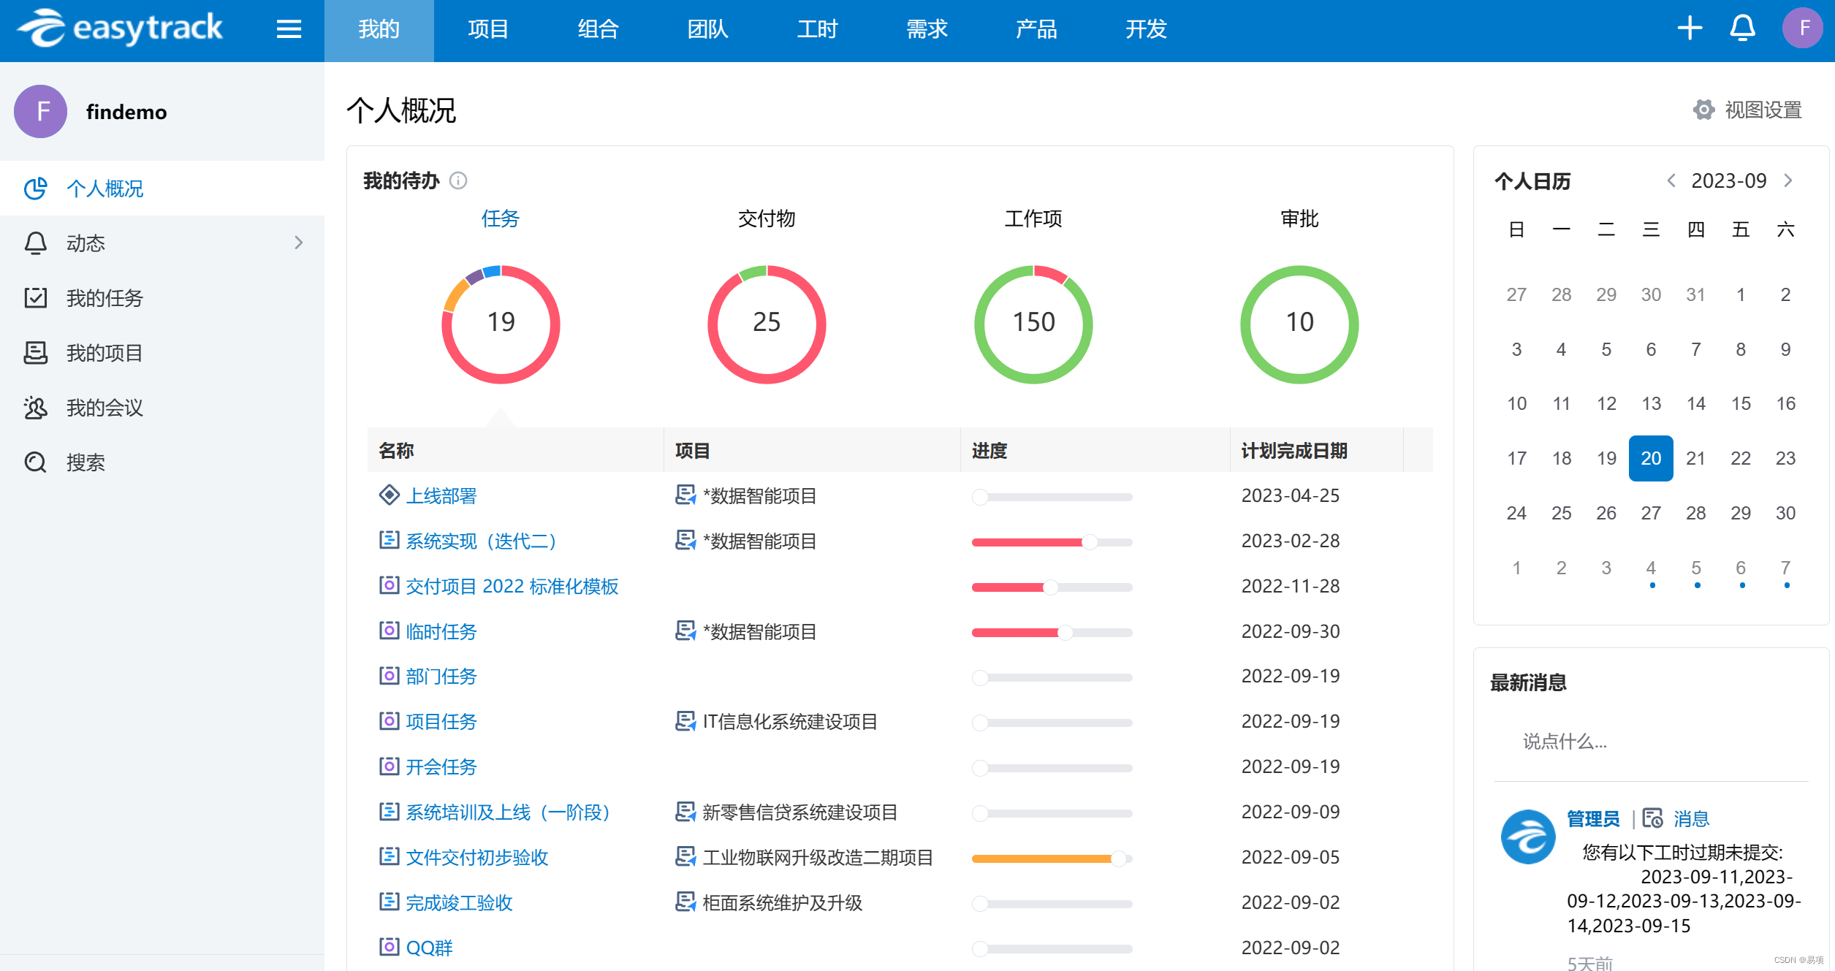Viewport: 1835px width, 971px height.
Task: Go to next month in 个人日历
Action: (x=1788, y=180)
